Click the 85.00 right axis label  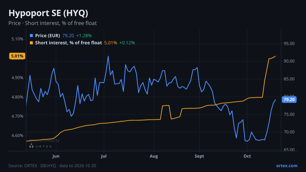coord(289,79)
